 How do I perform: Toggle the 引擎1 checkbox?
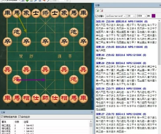(x=97, y=16)
